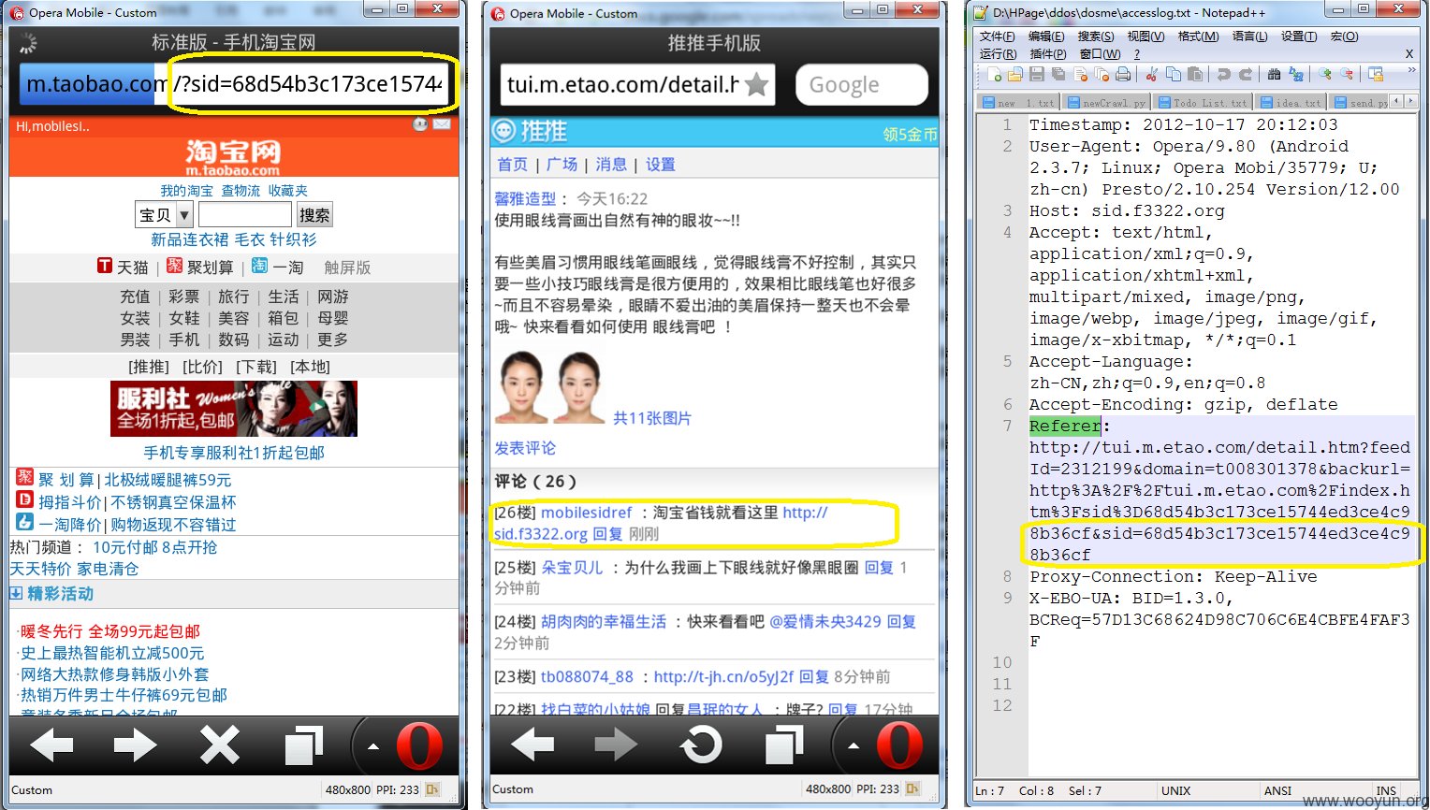The image size is (1430, 810).
Task: Open Replace with the a-b icon
Action: click(x=1296, y=74)
